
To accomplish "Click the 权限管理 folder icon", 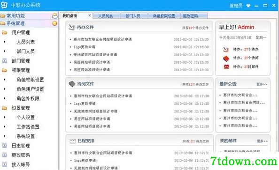I will [x=4, y=70].
